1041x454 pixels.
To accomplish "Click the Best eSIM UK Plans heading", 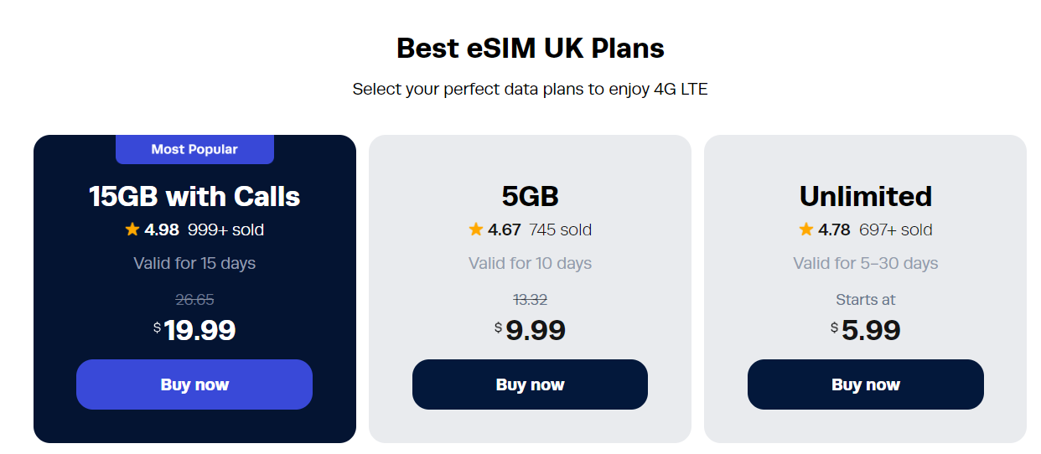I will coord(530,49).
